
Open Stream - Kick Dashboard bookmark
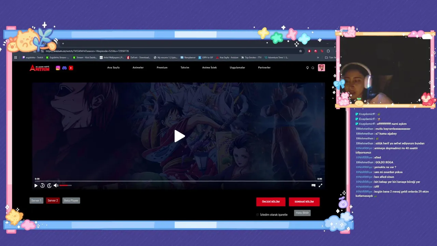point(85,57)
